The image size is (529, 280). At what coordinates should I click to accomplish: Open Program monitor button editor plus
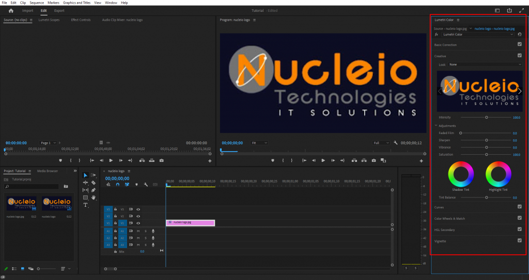pyautogui.click(x=421, y=161)
